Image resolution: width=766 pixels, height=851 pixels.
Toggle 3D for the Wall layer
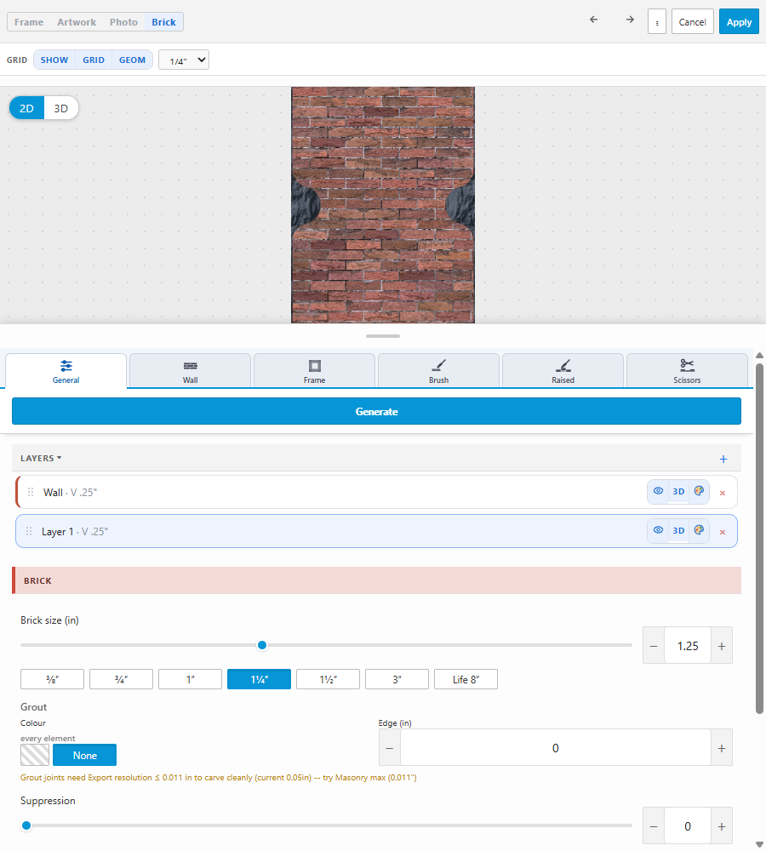click(x=678, y=491)
